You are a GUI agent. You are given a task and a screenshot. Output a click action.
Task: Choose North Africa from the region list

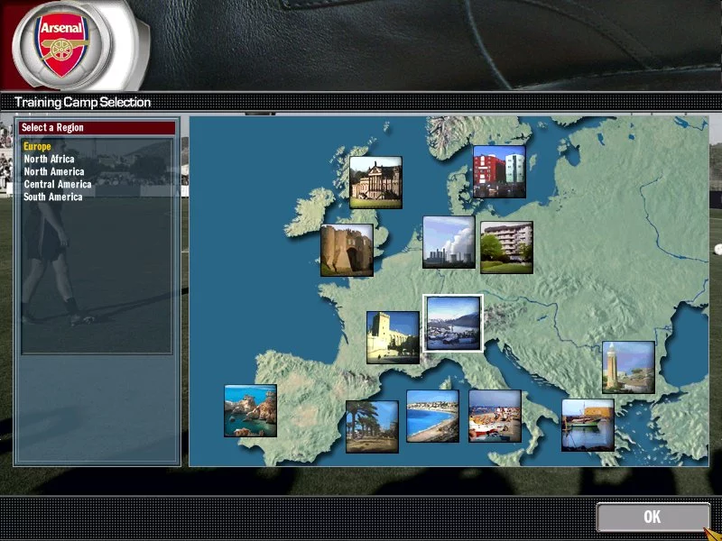pos(50,159)
